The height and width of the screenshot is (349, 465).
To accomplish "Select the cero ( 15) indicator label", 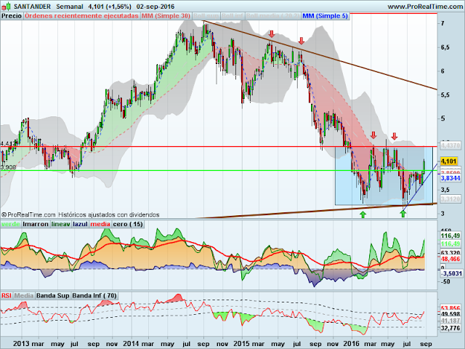I will [x=128, y=224].
